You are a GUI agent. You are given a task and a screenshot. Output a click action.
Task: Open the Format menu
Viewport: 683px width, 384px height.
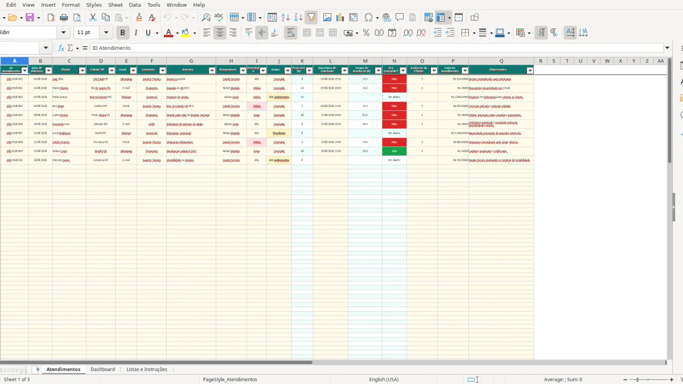(71, 5)
